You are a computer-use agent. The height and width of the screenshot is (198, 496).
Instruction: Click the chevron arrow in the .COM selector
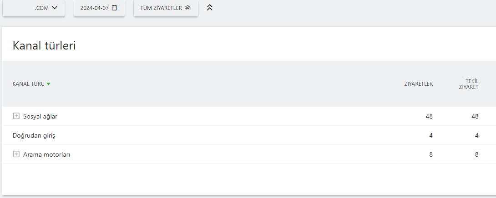pyautogui.click(x=55, y=8)
